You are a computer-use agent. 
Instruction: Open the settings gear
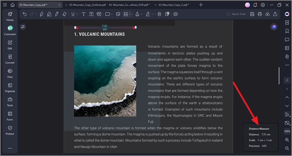[x=263, y=5]
